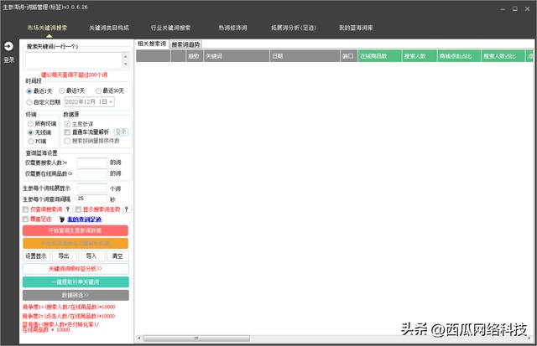
Task: Minimize the application window
Action: [x=503, y=9]
